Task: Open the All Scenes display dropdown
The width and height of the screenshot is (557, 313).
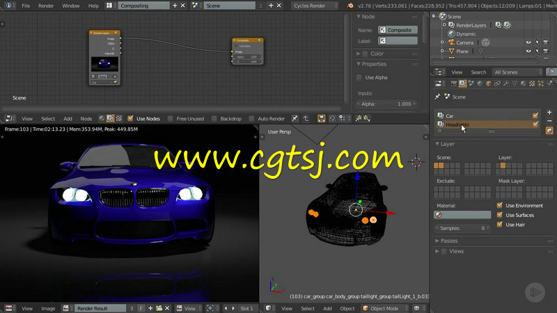Action: pos(518,72)
